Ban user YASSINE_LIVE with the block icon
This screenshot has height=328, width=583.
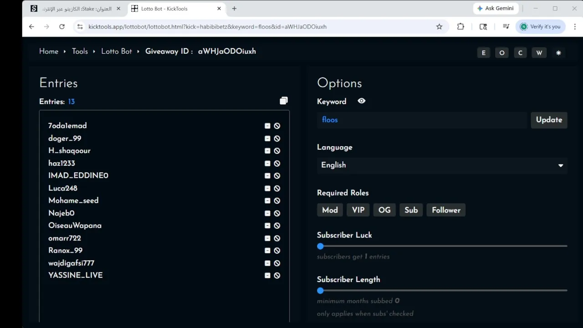277,276
